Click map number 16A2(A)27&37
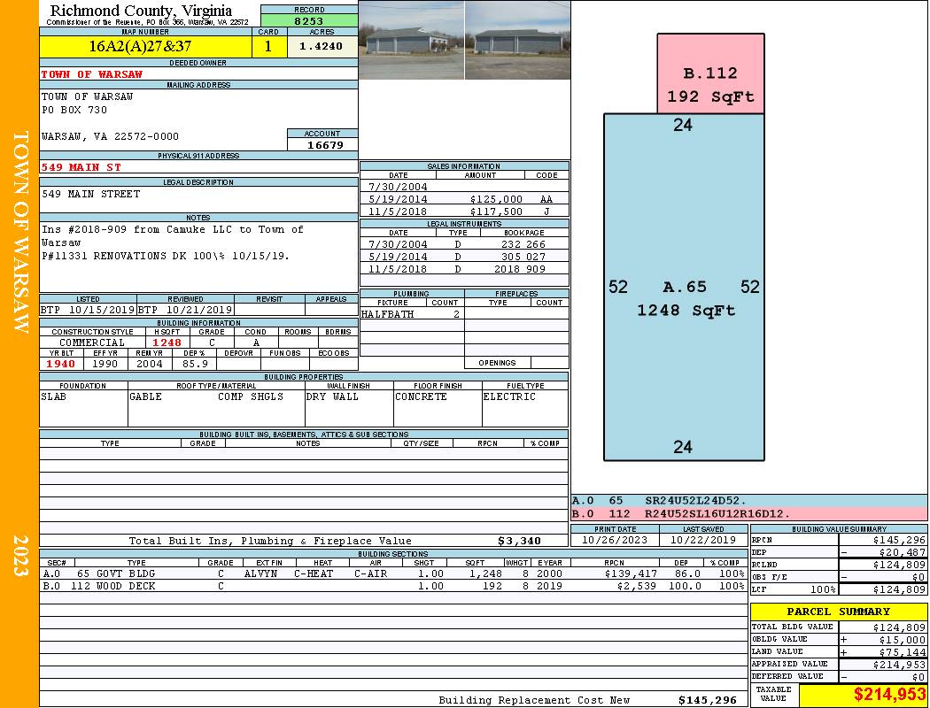Image resolution: width=930 pixels, height=708 pixels. (x=141, y=46)
